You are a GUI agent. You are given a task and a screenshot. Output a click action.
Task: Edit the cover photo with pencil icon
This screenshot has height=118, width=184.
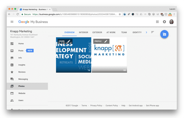pyautogui.click(x=69, y=41)
